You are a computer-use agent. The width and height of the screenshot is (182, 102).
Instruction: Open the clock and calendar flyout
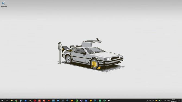point(174,100)
